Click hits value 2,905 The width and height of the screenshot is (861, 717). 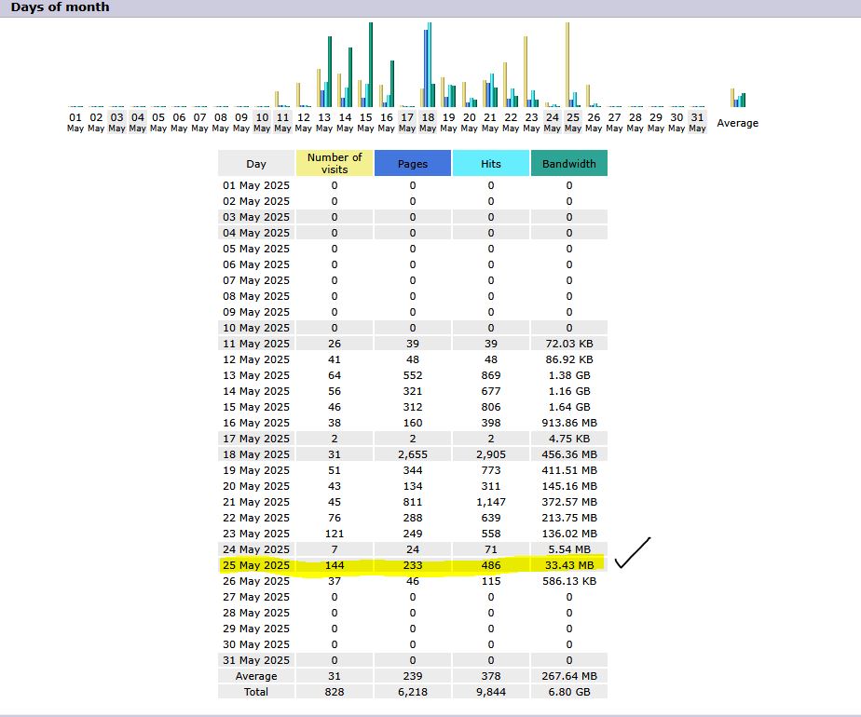(x=491, y=454)
